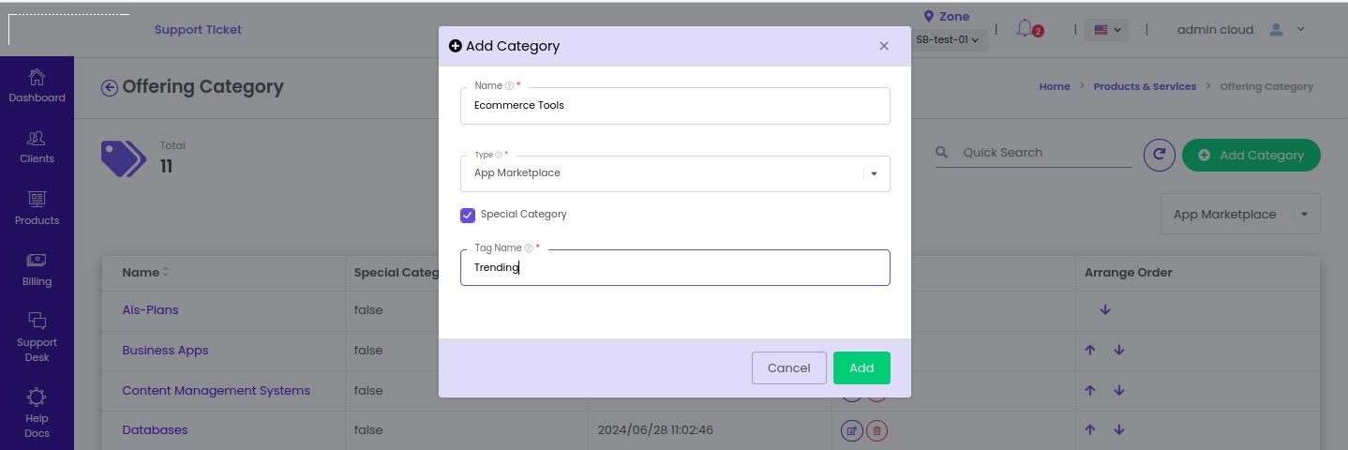This screenshot has height=450, width=1348.
Task: Click the edit icon in Databases row
Action: (851, 430)
